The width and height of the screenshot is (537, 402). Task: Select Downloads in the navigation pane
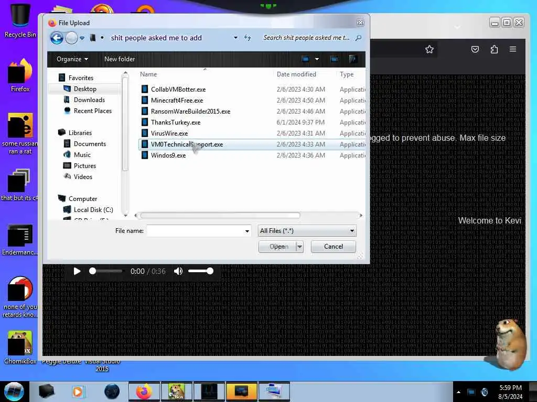pyautogui.click(x=89, y=100)
